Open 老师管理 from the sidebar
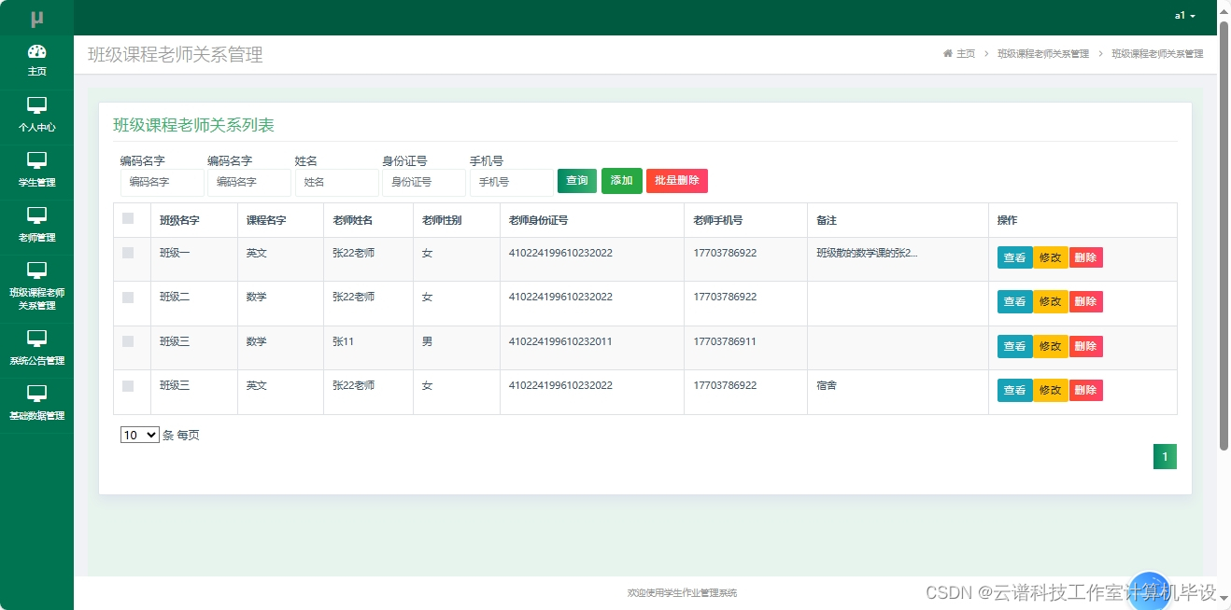The width and height of the screenshot is (1231, 610). tap(36, 226)
